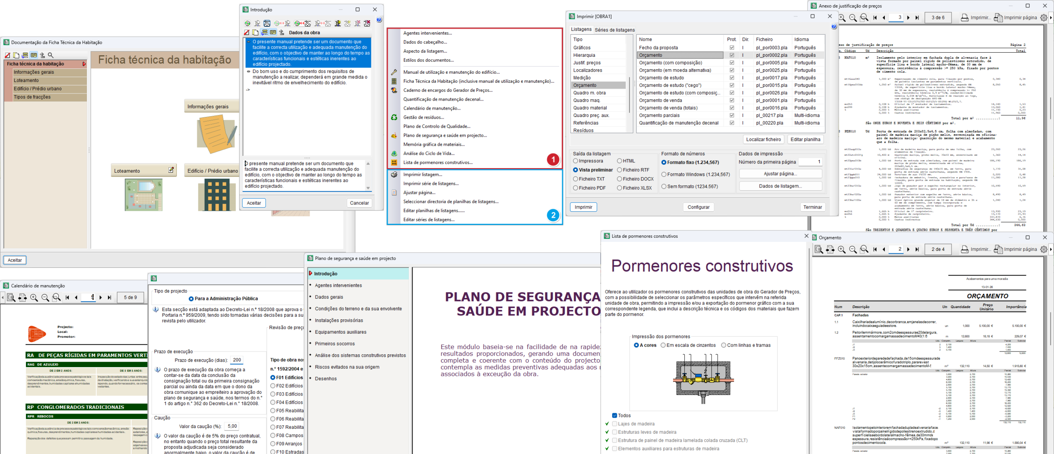1054x454 pixels.
Task: Select F02 Edifícios project type
Action: coord(273,386)
